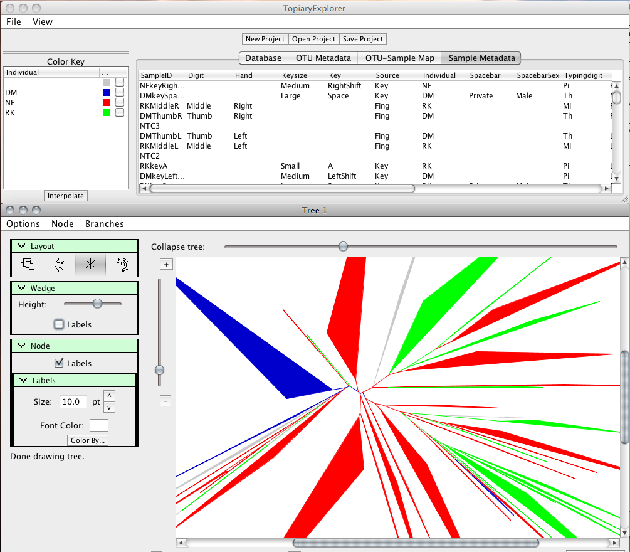
Task: Increase label size with up stepper
Action: click(109, 396)
